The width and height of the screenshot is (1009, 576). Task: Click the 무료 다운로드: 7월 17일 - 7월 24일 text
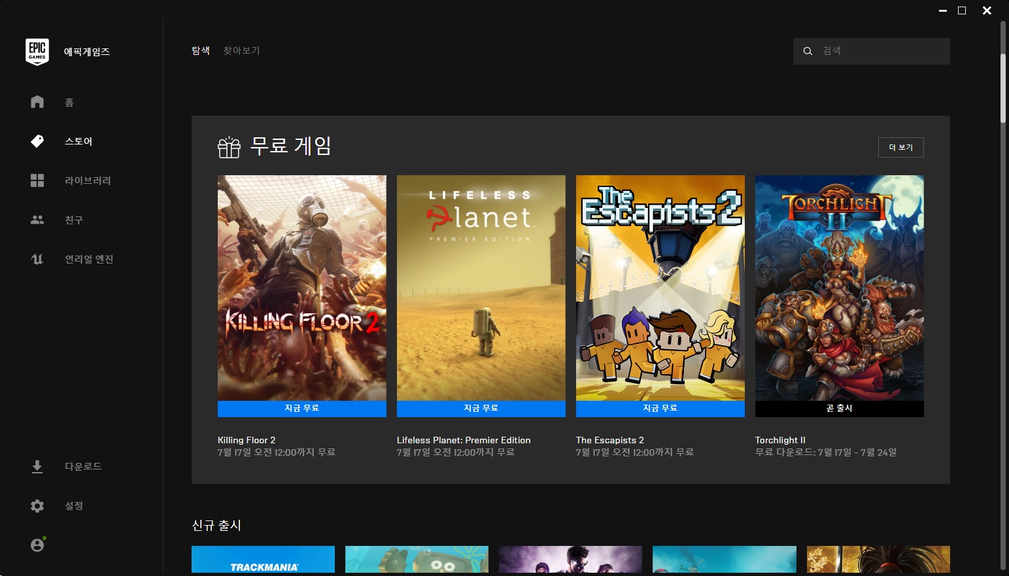(826, 452)
